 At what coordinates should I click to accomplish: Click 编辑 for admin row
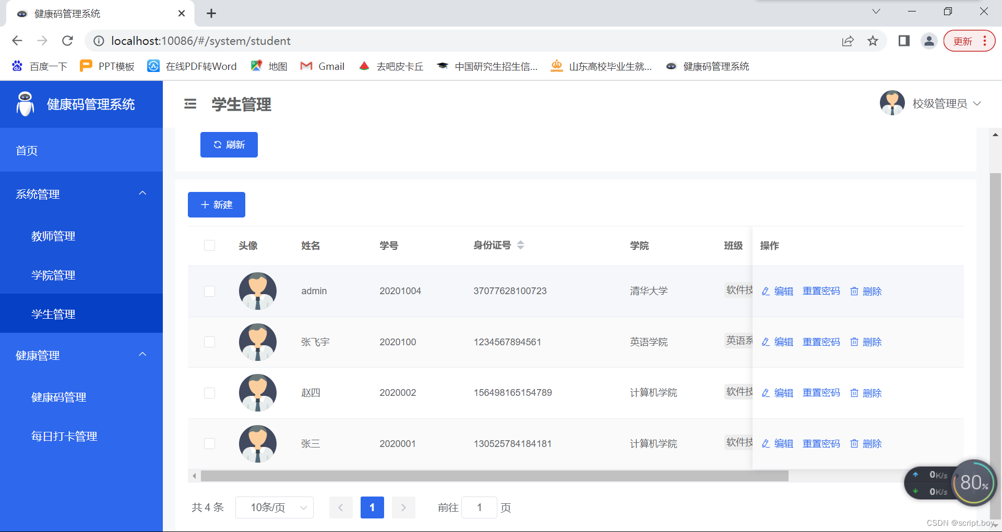click(x=778, y=291)
